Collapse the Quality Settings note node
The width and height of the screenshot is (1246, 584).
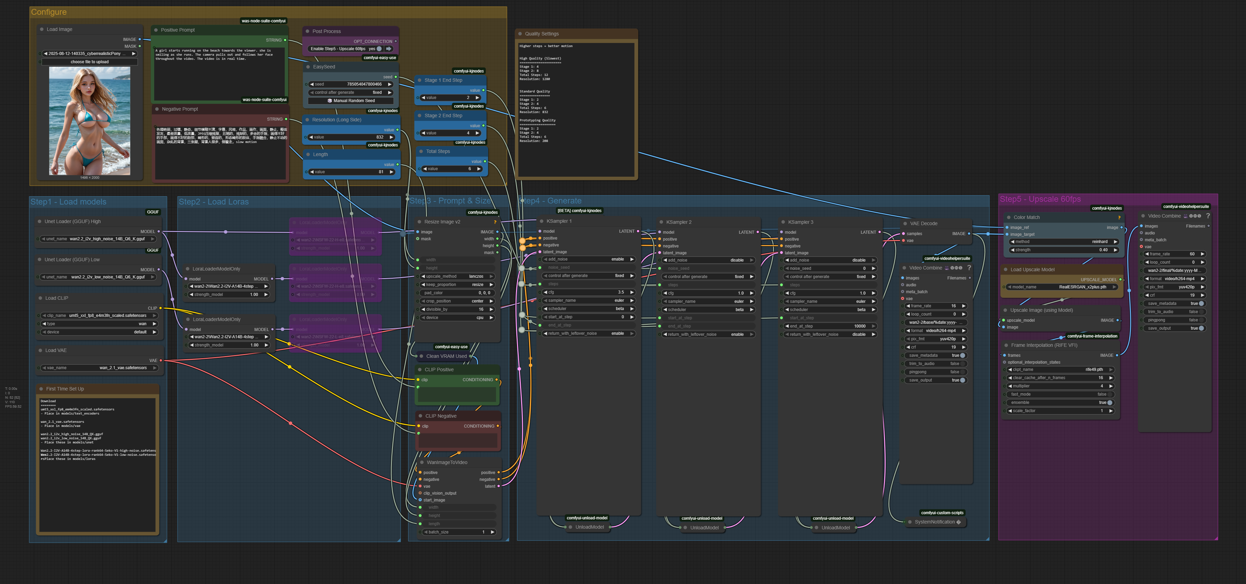click(520, 34)
